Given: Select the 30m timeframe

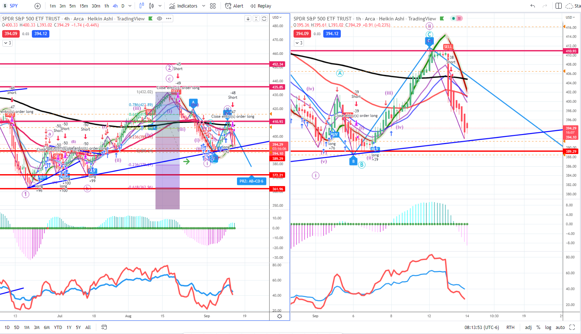Looking at the screenshot, I should [96, 6].
